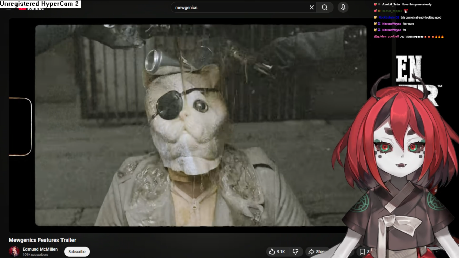The width and height of the screenshot is (459, 258).
Task: Clear the mewgenics search text
Action: 312,7
